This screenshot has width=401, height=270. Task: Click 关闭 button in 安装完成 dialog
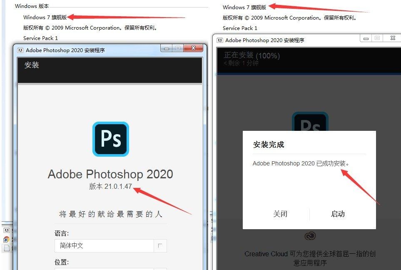point(280,214)
